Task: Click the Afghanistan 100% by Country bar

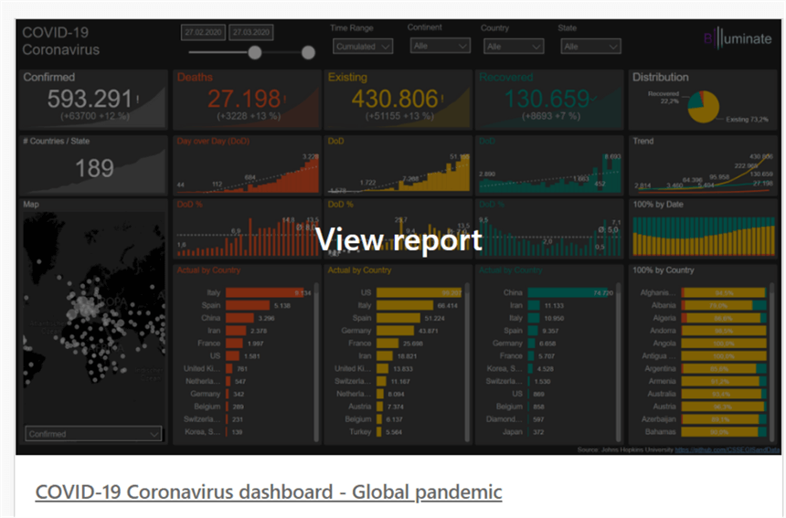Action: [x=724, y=292]
